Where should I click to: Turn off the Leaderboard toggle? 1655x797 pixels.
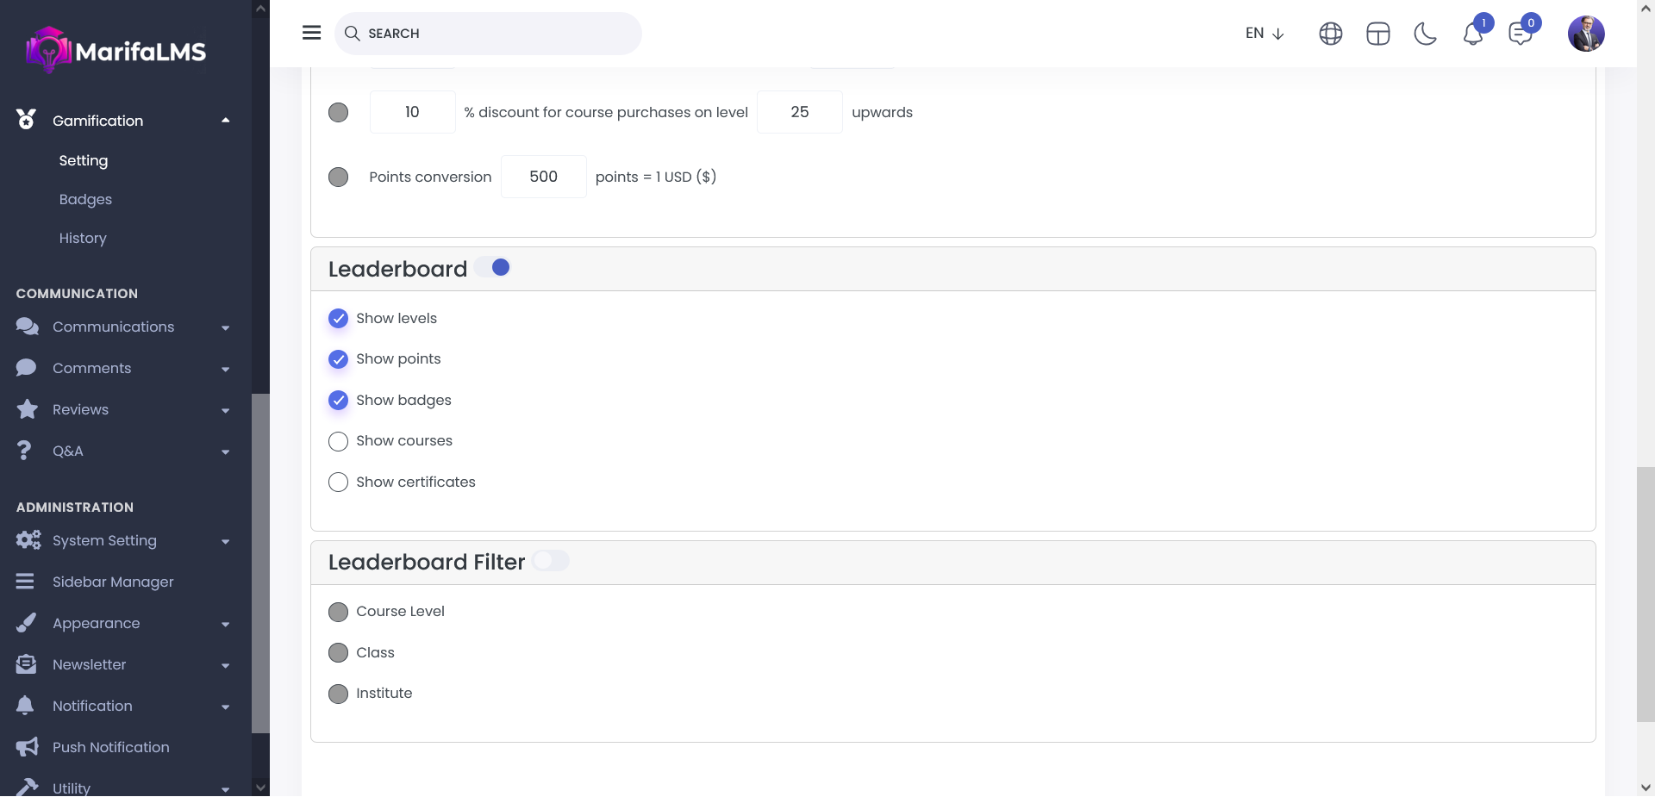[x=492, y=268]
